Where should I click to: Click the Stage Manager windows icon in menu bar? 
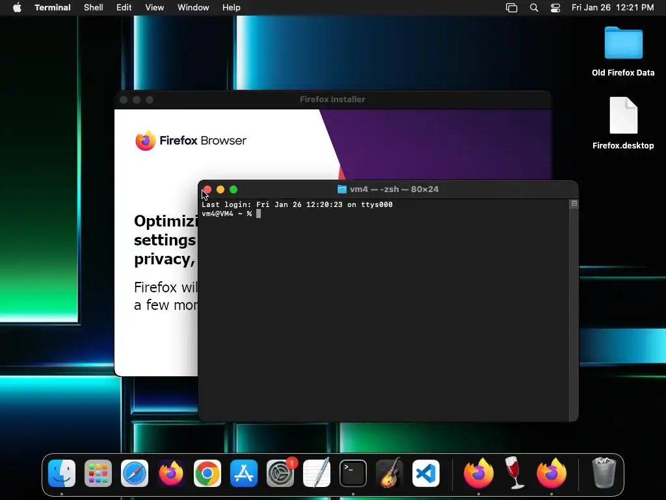click(x=511, y=8)
